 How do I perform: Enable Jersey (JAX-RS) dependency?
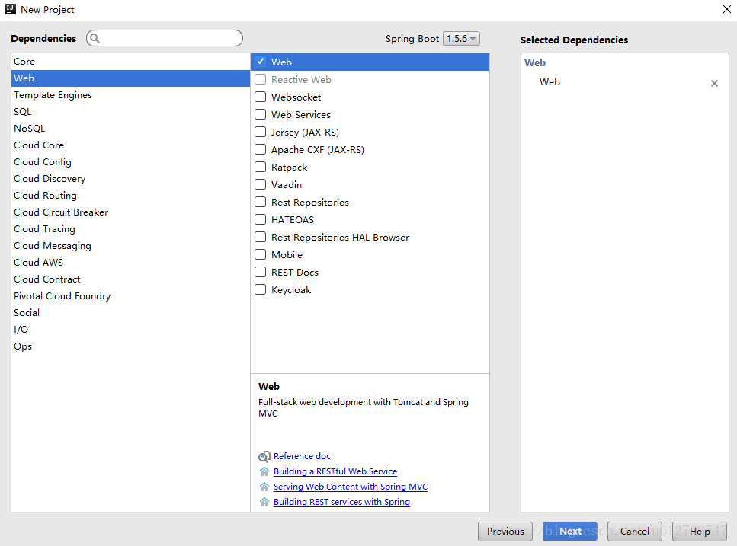click(x=261, y=132)
